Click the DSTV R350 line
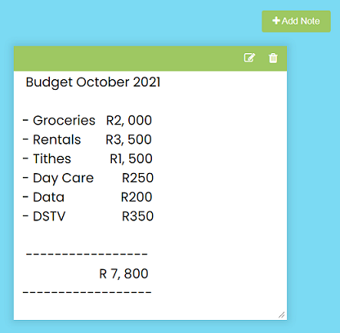Viewport: 340px width, 333px height. click(x=88, y=216)
